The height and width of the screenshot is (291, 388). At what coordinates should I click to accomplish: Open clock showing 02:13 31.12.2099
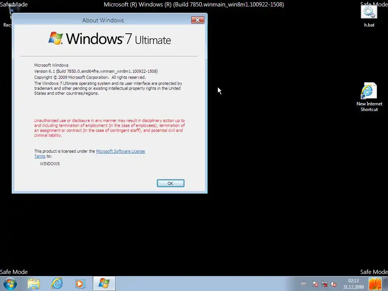coord(353,284)
